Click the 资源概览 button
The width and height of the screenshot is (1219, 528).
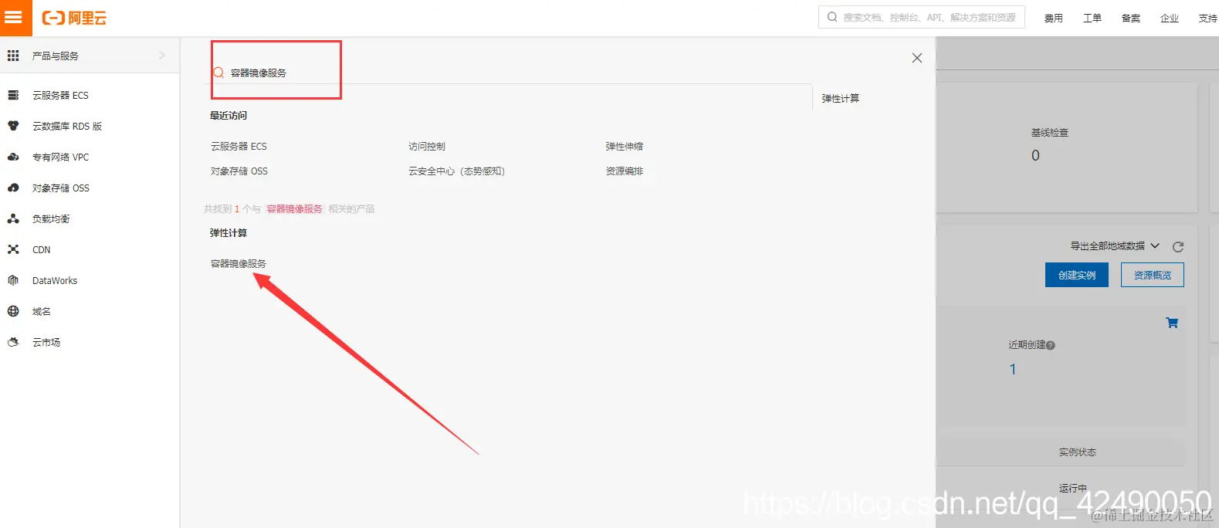click(x=1153, y=275)
